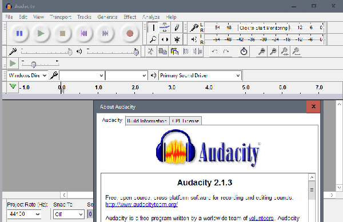Open the Analyze menu
The width and height of the screenshot is (343, 222).
[151, 17]
